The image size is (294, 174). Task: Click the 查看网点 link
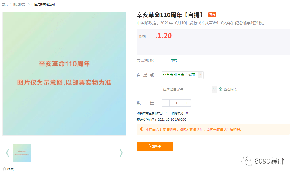coord(230,89)
